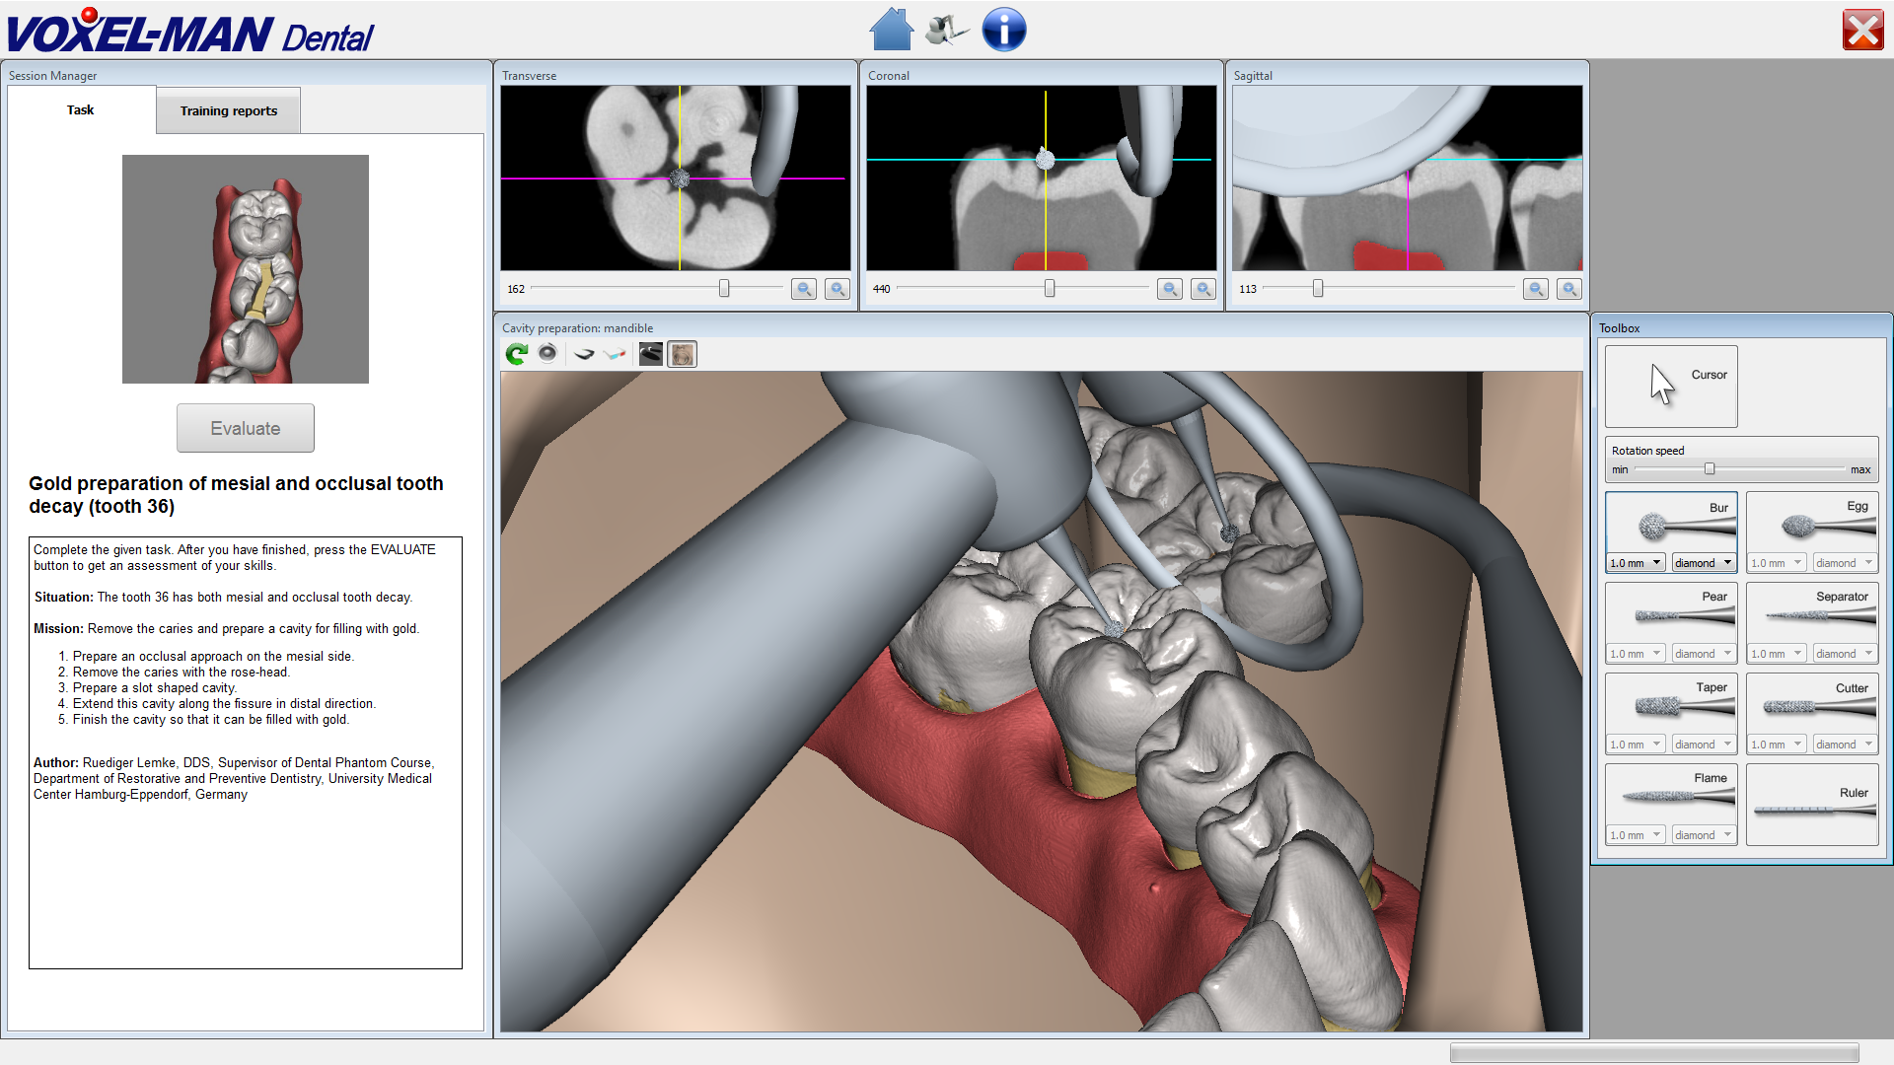
Task: Expand the Pear size dropdown
Action: [1637, 654]
